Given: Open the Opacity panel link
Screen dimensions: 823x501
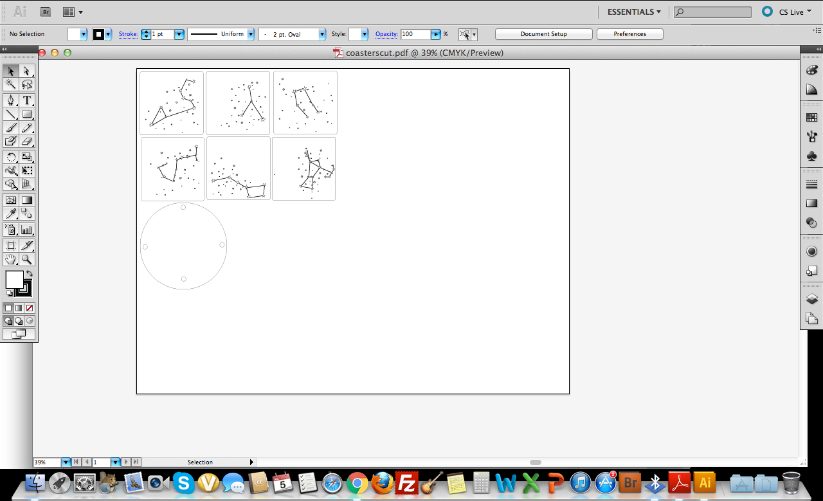Looking at the screenshot, I should [x=386, y=34].
